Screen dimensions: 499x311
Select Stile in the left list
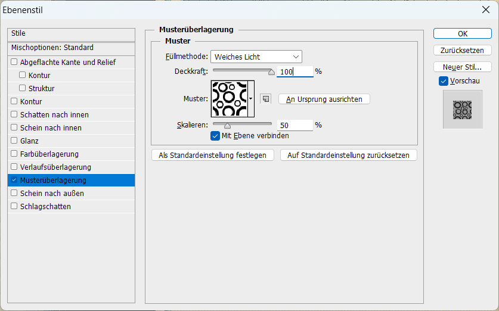[x=72, y=34]
